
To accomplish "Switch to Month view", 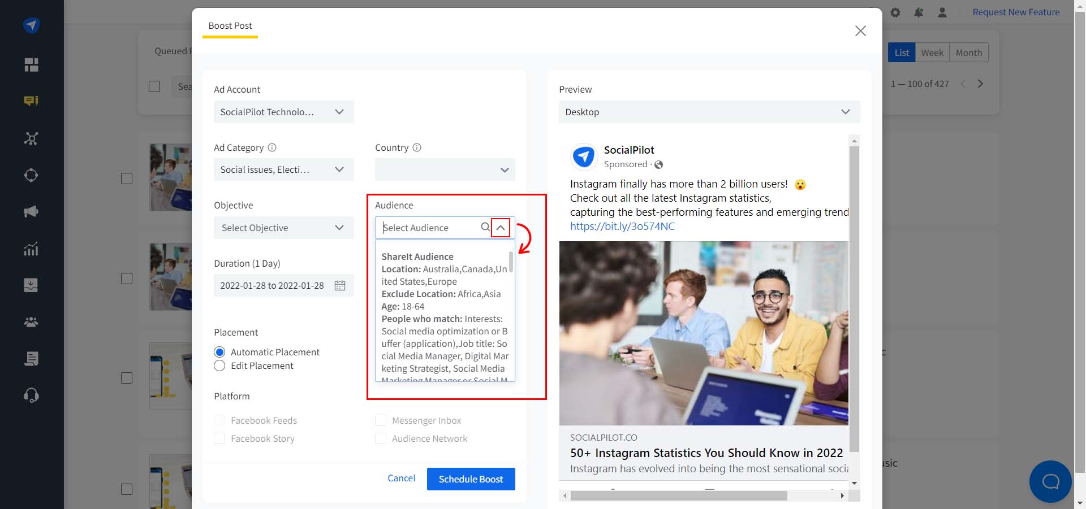I will (969, 53).
